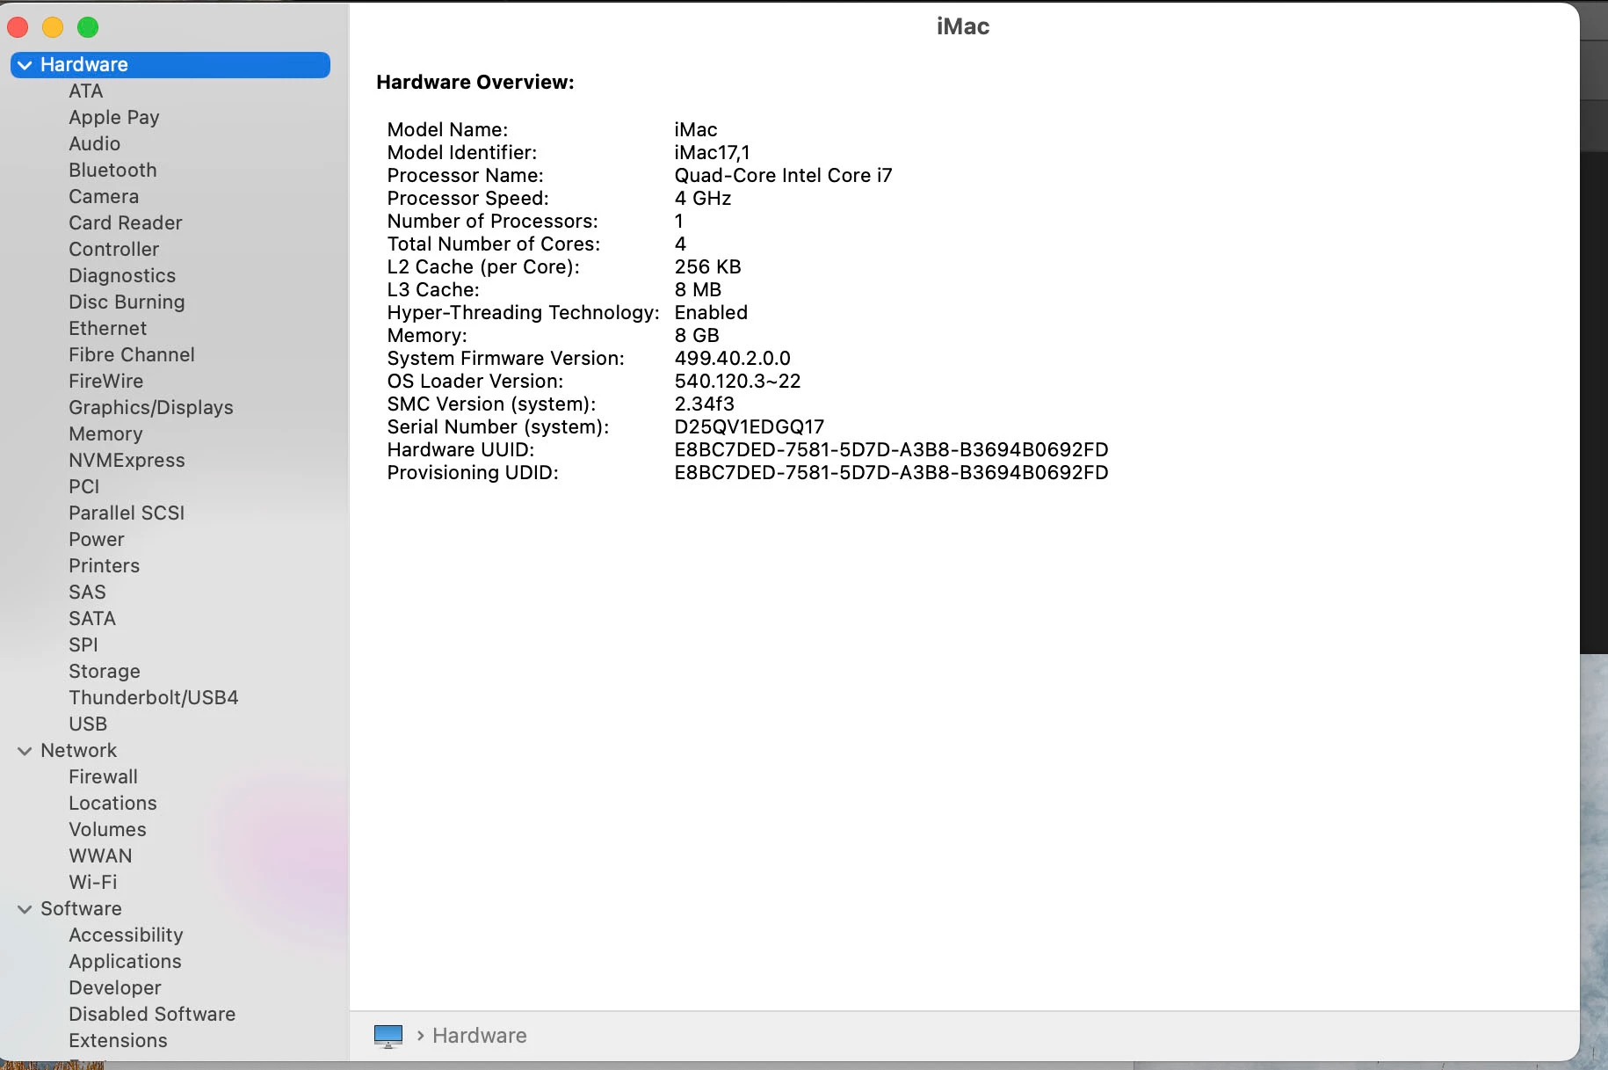The height and width of the screenshot is (1070, 1608).
Task: Collapse the Network section chevron
Action: point(25,751)
